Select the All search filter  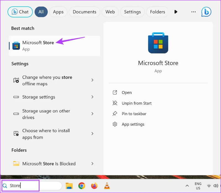tap(41, 12)
